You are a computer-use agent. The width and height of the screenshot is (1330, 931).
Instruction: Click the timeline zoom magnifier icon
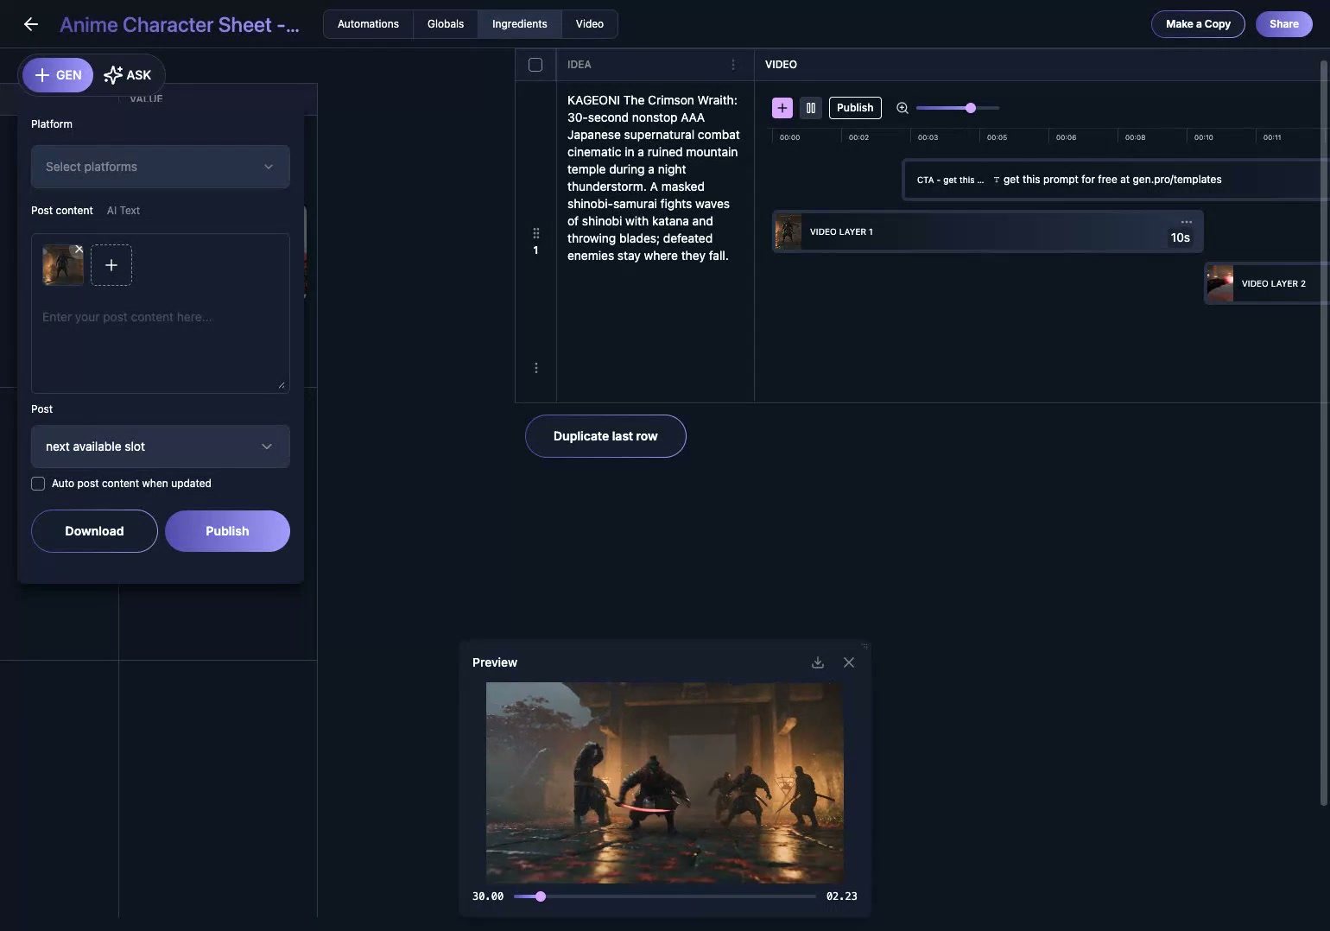click(902, 108)
